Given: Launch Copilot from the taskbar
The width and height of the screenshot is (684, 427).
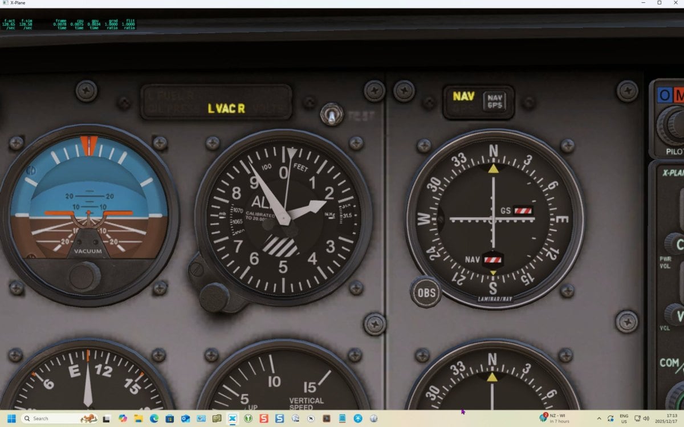Looking at the screenshot, I should (x=122, y=418).
